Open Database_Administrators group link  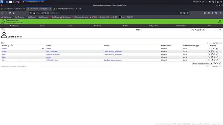click(113, 60)
